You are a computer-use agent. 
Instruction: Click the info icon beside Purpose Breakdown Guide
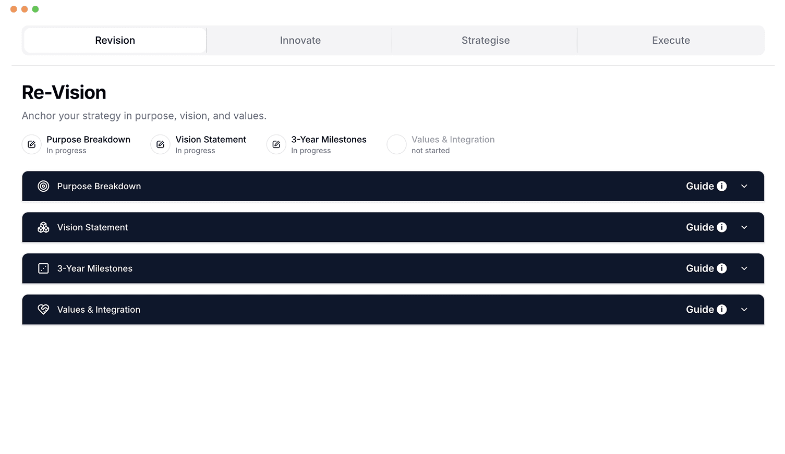722,186
